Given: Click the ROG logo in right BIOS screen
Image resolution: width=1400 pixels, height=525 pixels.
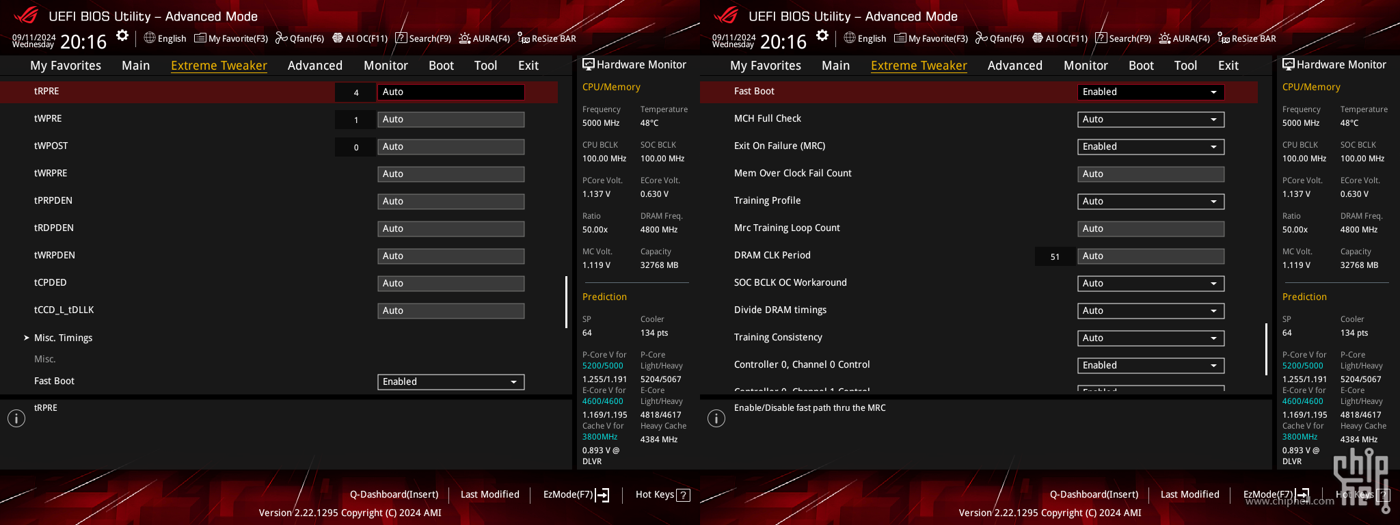Looking at the screenshot, I should (x=725, y=14).
